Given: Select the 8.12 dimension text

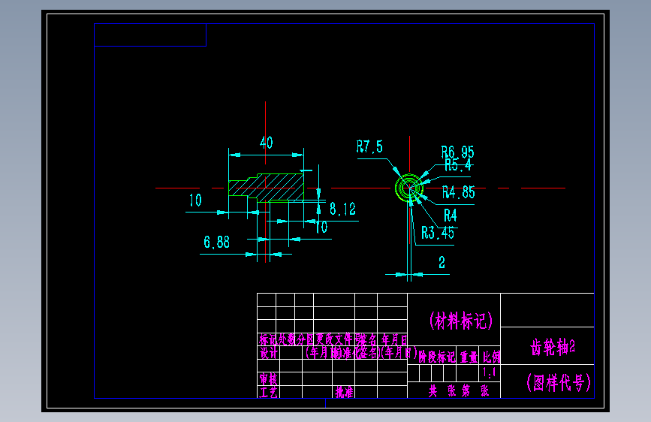Looking at the screenshot, I should 343,209.
